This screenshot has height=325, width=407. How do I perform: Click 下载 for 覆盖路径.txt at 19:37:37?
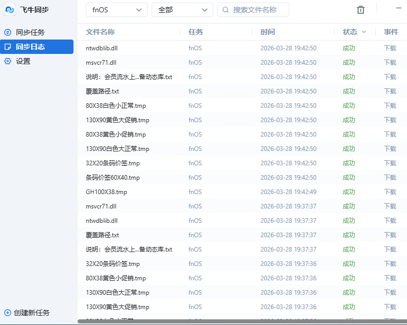click(x=390, y=235)
